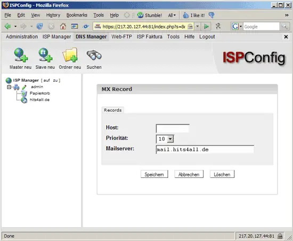Create a new folder with Ordner neu
This screenshot has height=241, width=293.
70,55
